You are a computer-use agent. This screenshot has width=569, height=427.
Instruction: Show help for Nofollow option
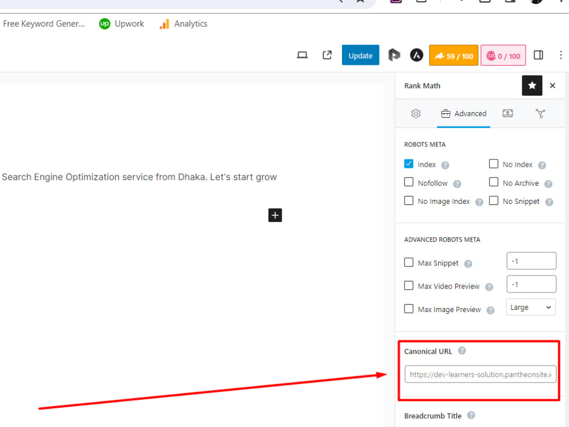457,184
